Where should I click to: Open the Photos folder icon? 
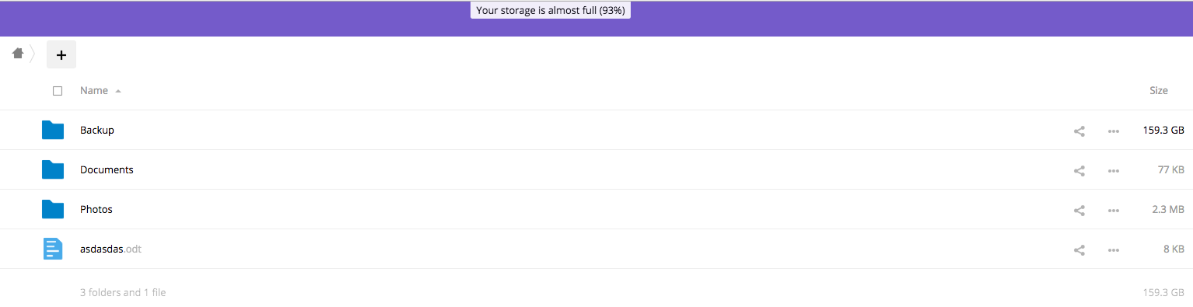pyautogui.click(x=52, y=209)
